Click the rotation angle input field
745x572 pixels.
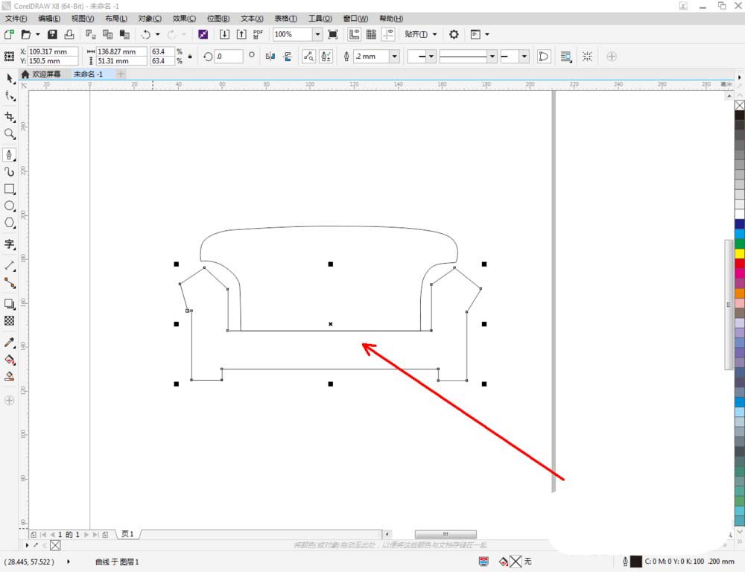[x=229, y=57]
